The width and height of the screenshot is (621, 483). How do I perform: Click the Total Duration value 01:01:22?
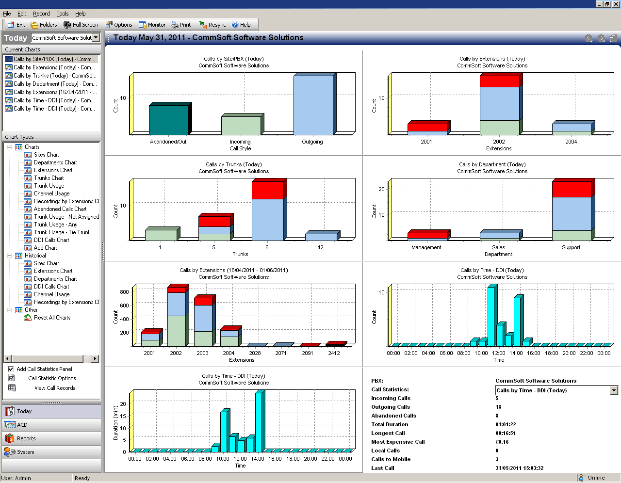506,424
